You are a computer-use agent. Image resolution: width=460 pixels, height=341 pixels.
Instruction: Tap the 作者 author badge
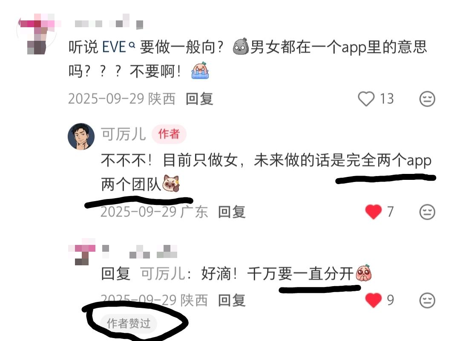(169, 134)
